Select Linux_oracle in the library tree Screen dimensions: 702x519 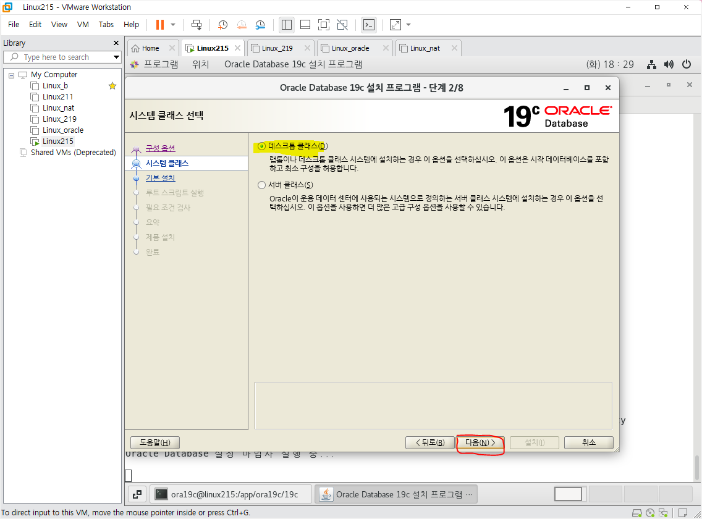tap(62, 130)
